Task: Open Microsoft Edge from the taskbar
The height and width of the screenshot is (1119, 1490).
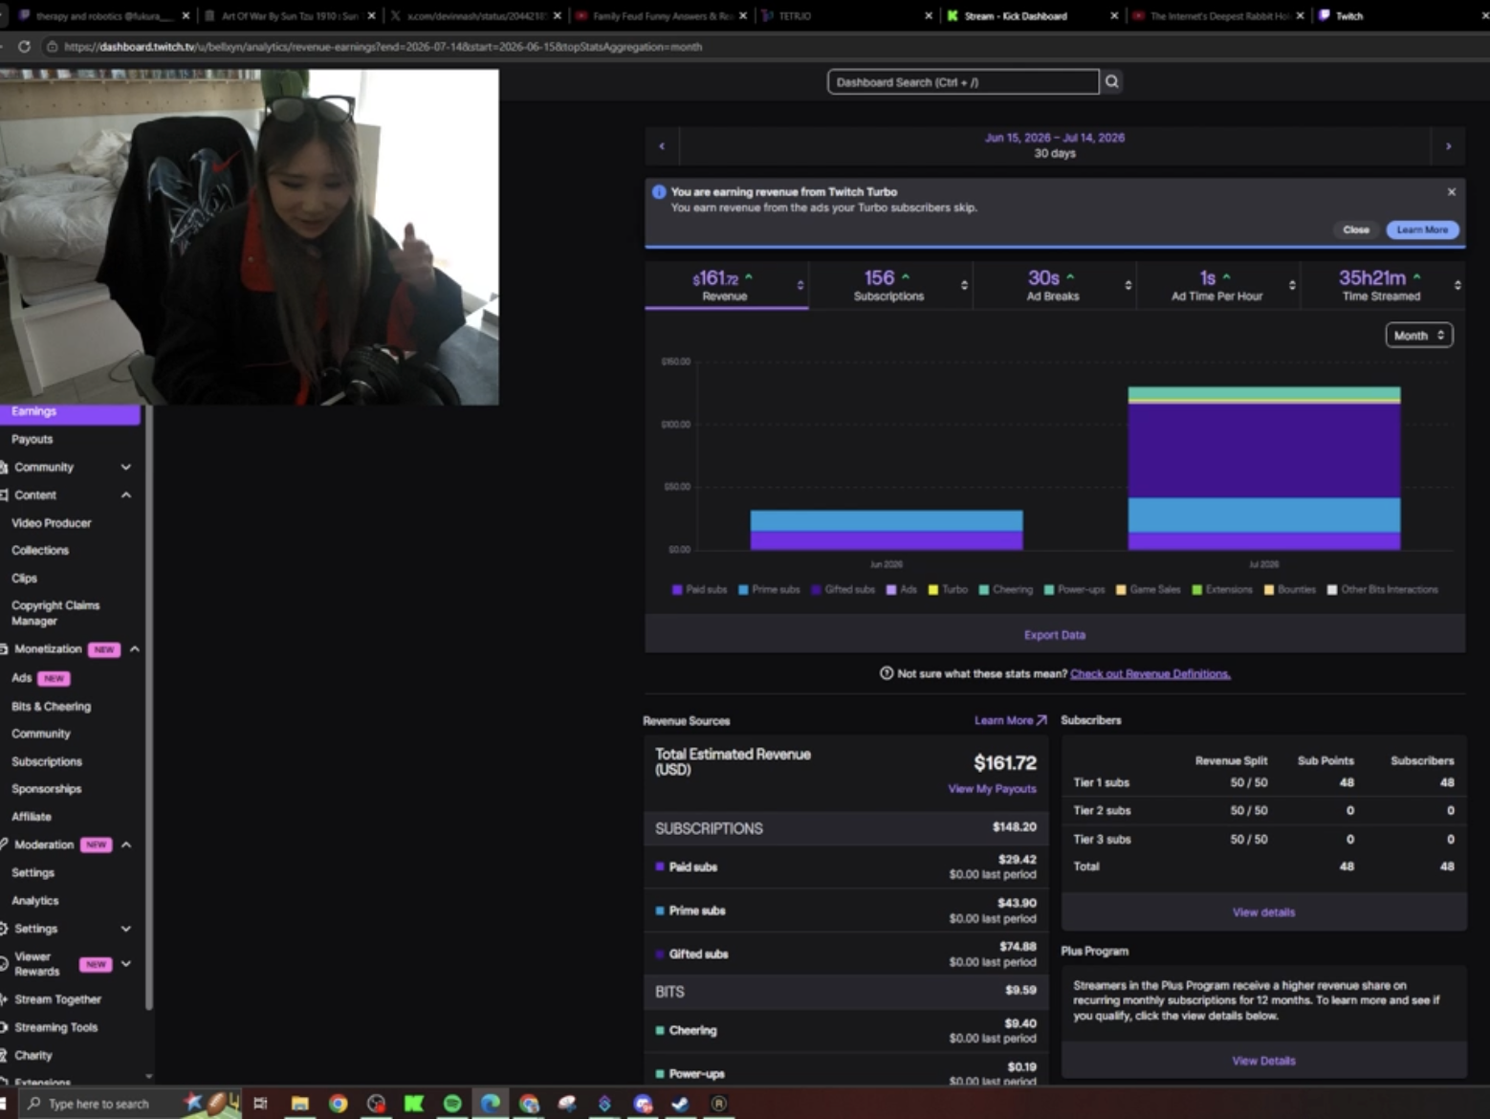Action: click(491, 1103)
